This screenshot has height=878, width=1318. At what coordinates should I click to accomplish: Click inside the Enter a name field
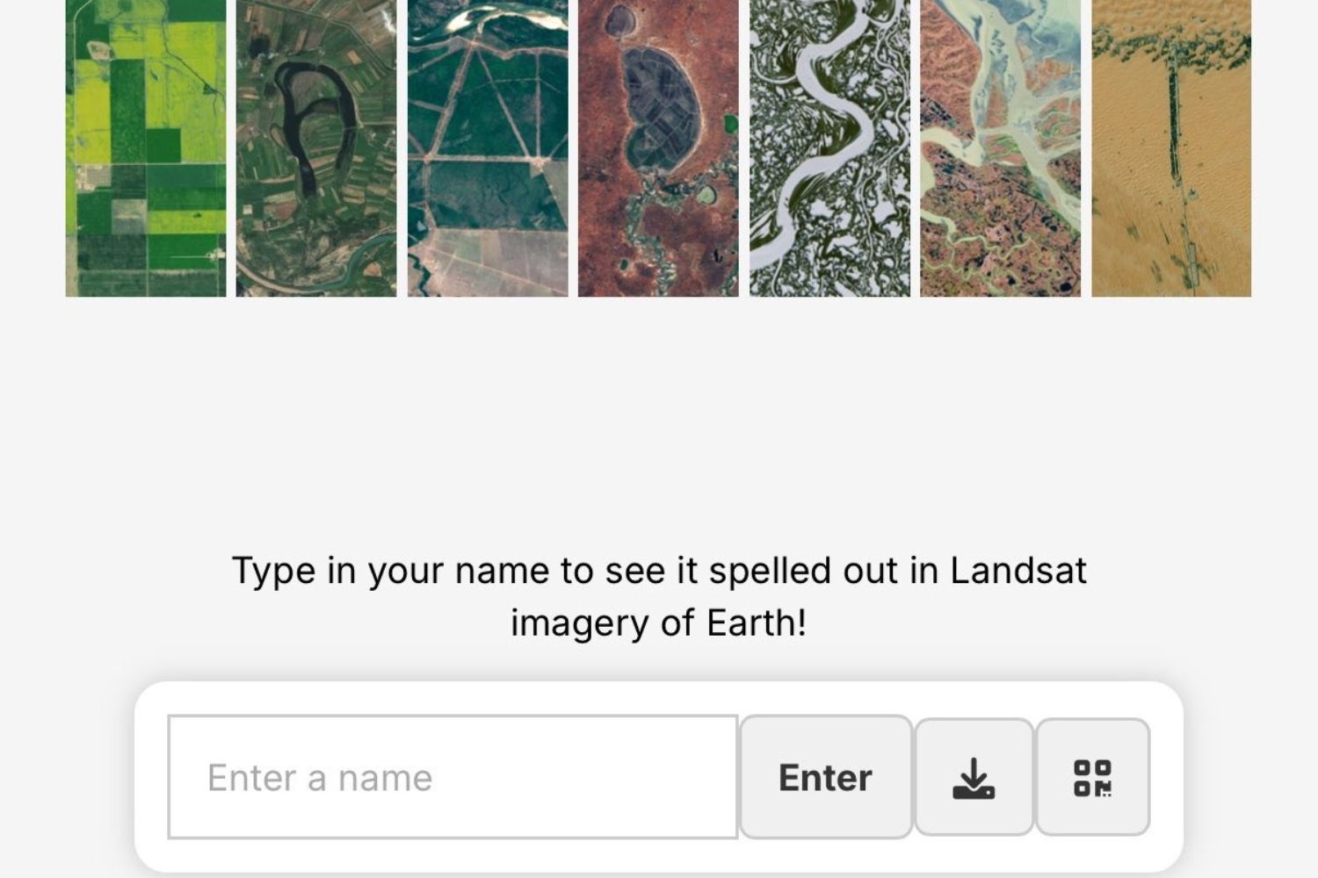click(x=452, y=777)
